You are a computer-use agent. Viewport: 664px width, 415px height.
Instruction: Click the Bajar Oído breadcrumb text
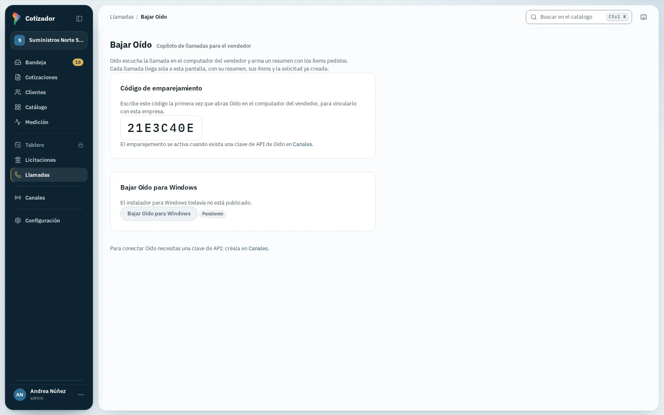(x=154, y=17)
